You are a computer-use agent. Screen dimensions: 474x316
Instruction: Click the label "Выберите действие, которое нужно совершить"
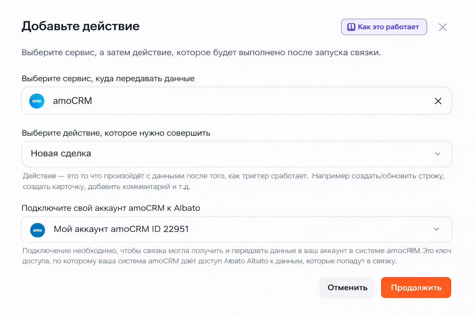[116, 133]
